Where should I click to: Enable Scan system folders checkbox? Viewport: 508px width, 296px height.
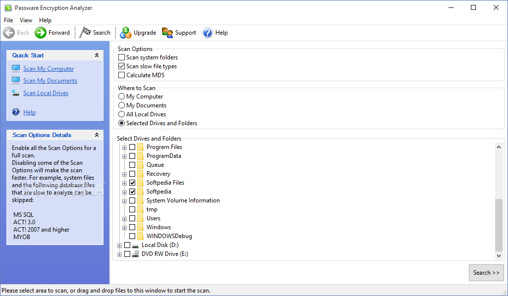(x=121, y=57)
